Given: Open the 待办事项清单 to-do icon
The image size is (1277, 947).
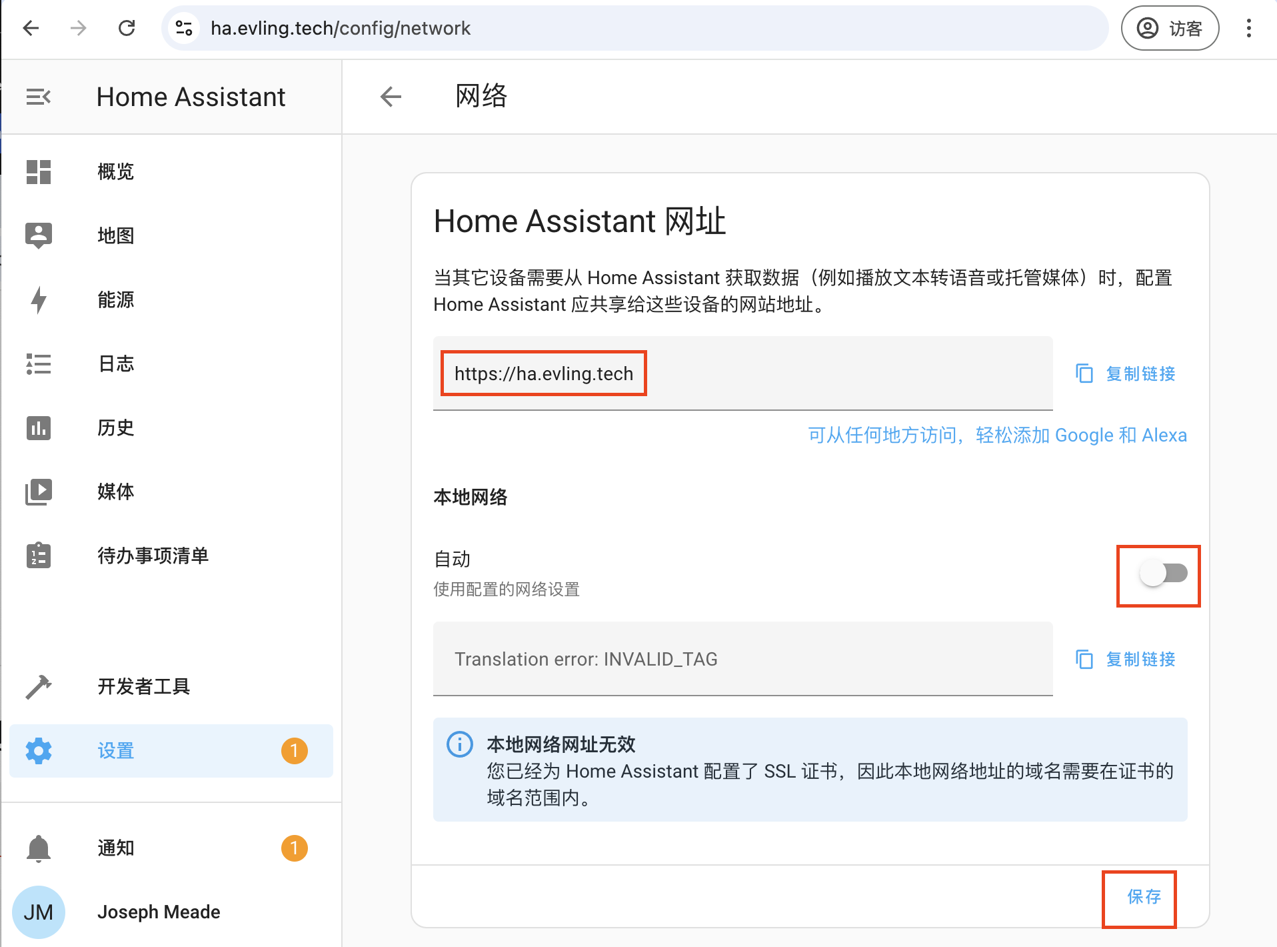Looking at the screenshot, I should pyautogui.click(x=39, y=556).
